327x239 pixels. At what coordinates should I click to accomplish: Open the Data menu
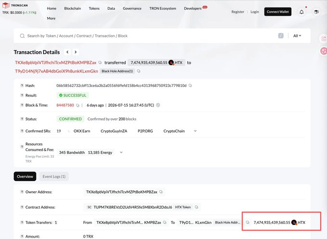[111, 8]
